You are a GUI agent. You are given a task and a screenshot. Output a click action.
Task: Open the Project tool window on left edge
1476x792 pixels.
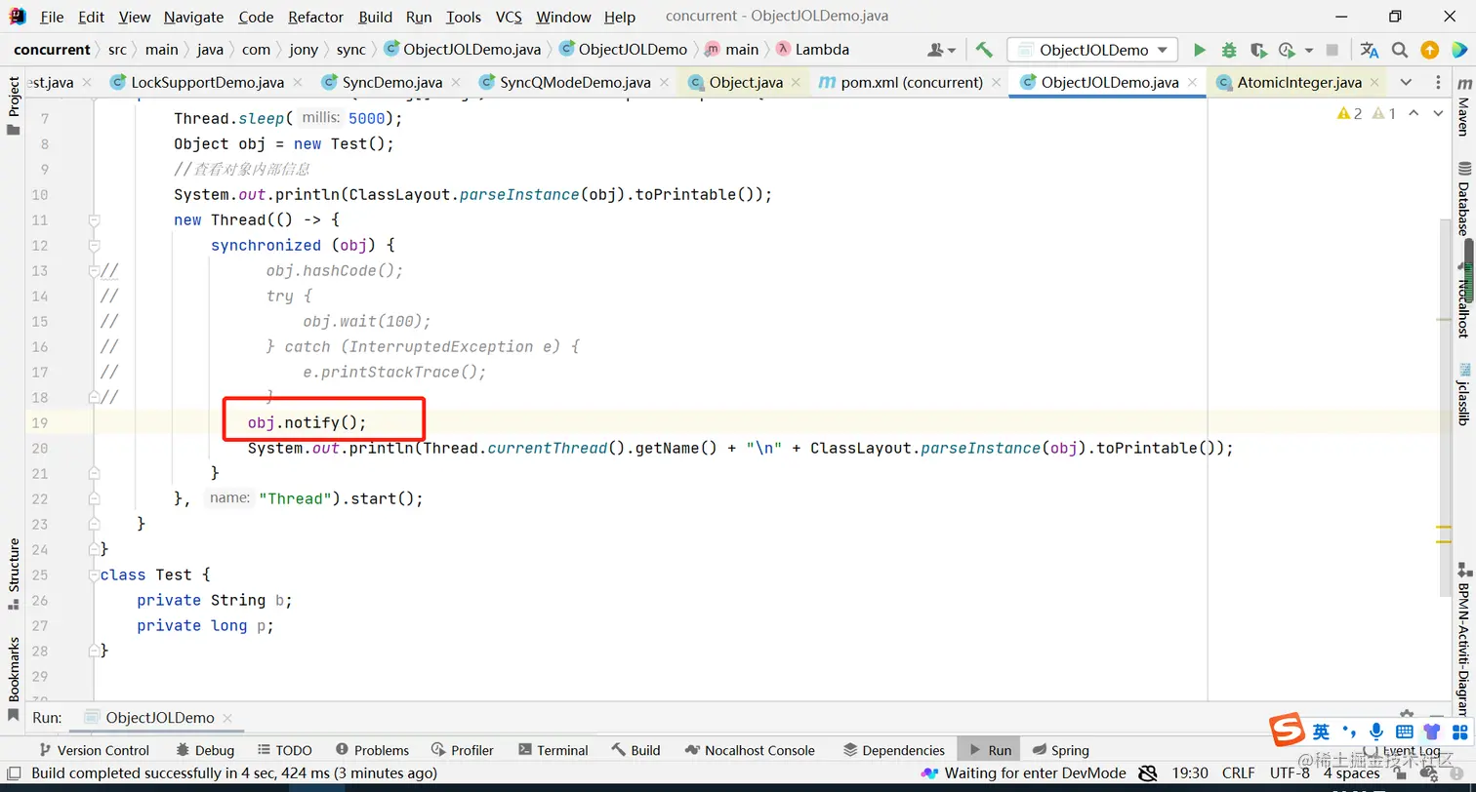pyautogui.click(x=14, y=105)
